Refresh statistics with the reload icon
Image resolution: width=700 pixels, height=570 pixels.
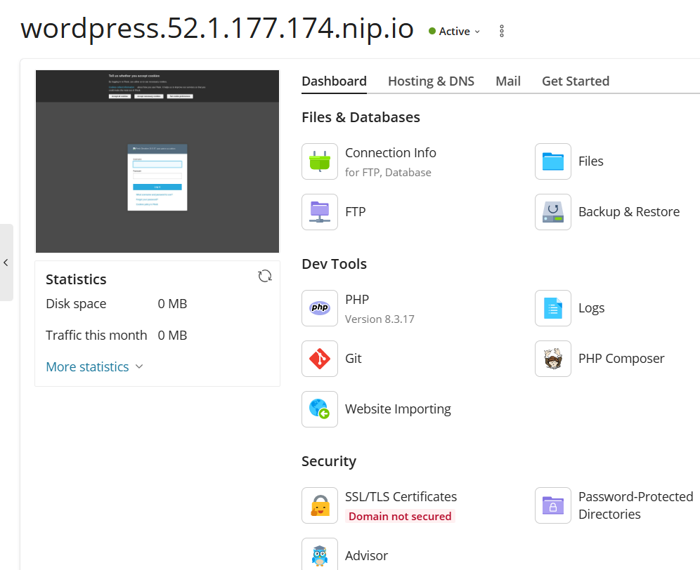265,276
